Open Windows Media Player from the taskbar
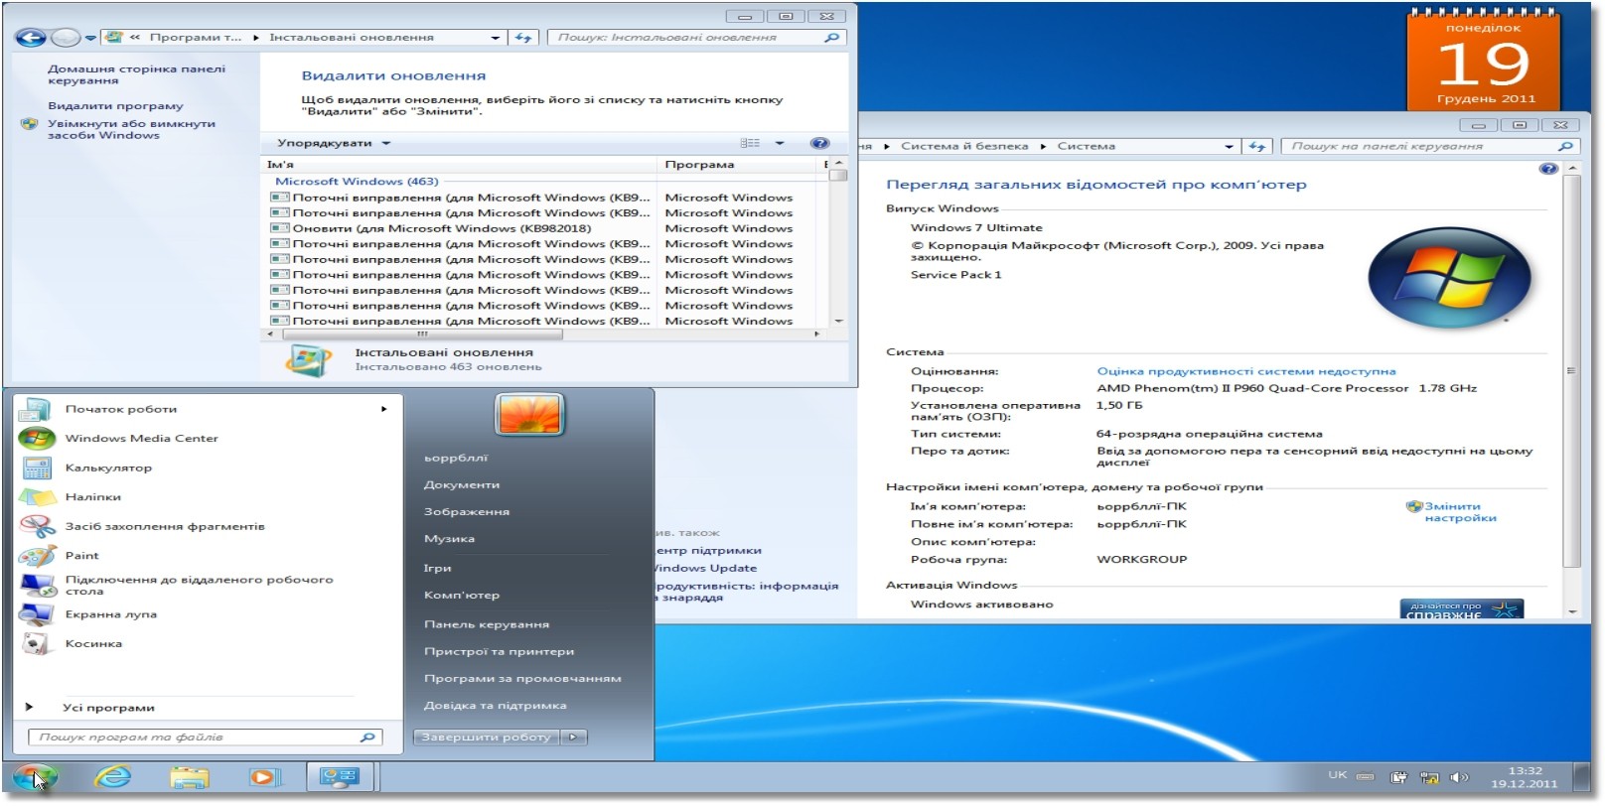This screenshot has width=1605, height=806. 264,777
